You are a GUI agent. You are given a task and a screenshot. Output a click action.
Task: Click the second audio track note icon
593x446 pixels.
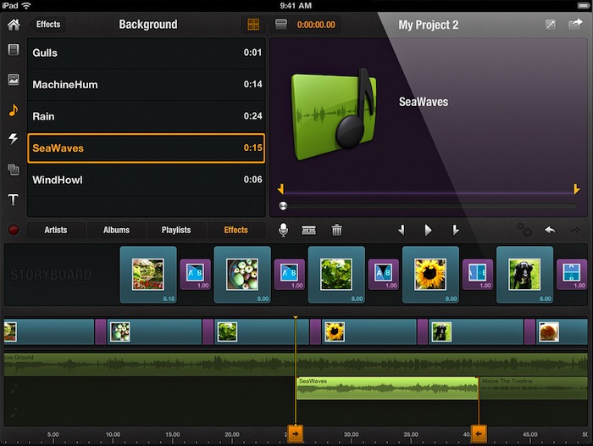coord(14,412)
